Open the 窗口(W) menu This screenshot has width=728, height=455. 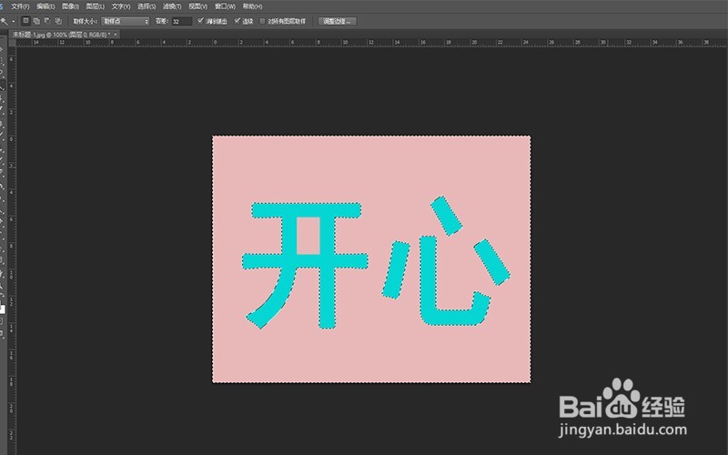click(x=225, y=6)
